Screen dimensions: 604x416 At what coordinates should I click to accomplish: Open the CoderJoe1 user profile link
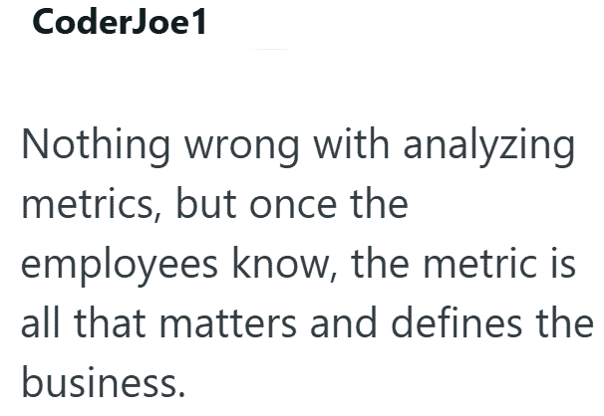click(120, 22)
